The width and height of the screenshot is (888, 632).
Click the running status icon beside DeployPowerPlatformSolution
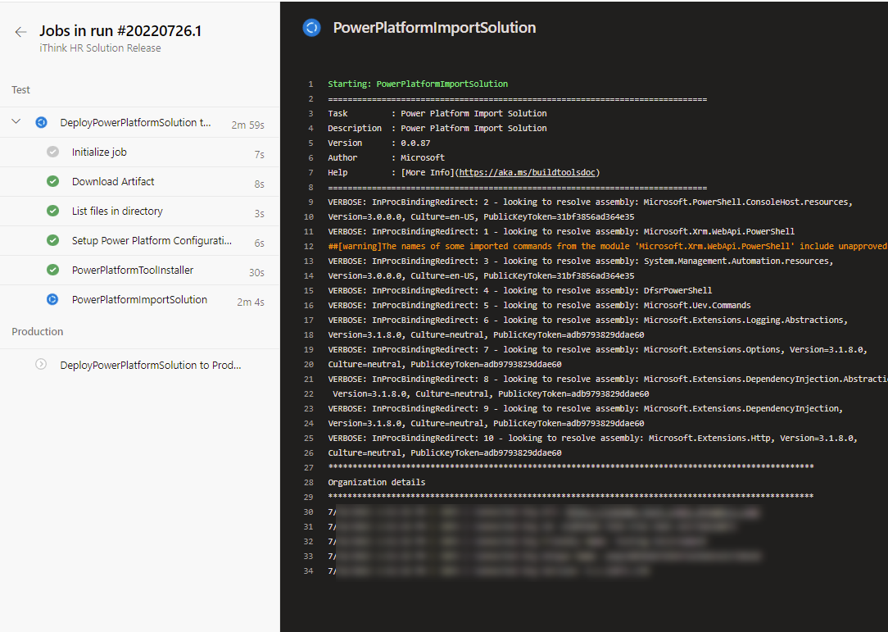coord(41,123)
